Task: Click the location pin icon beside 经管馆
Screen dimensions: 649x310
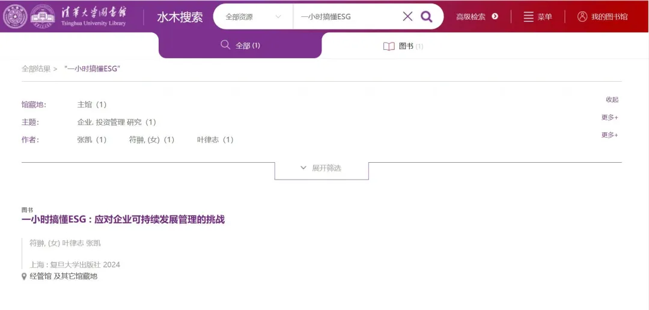Action: 24,276
